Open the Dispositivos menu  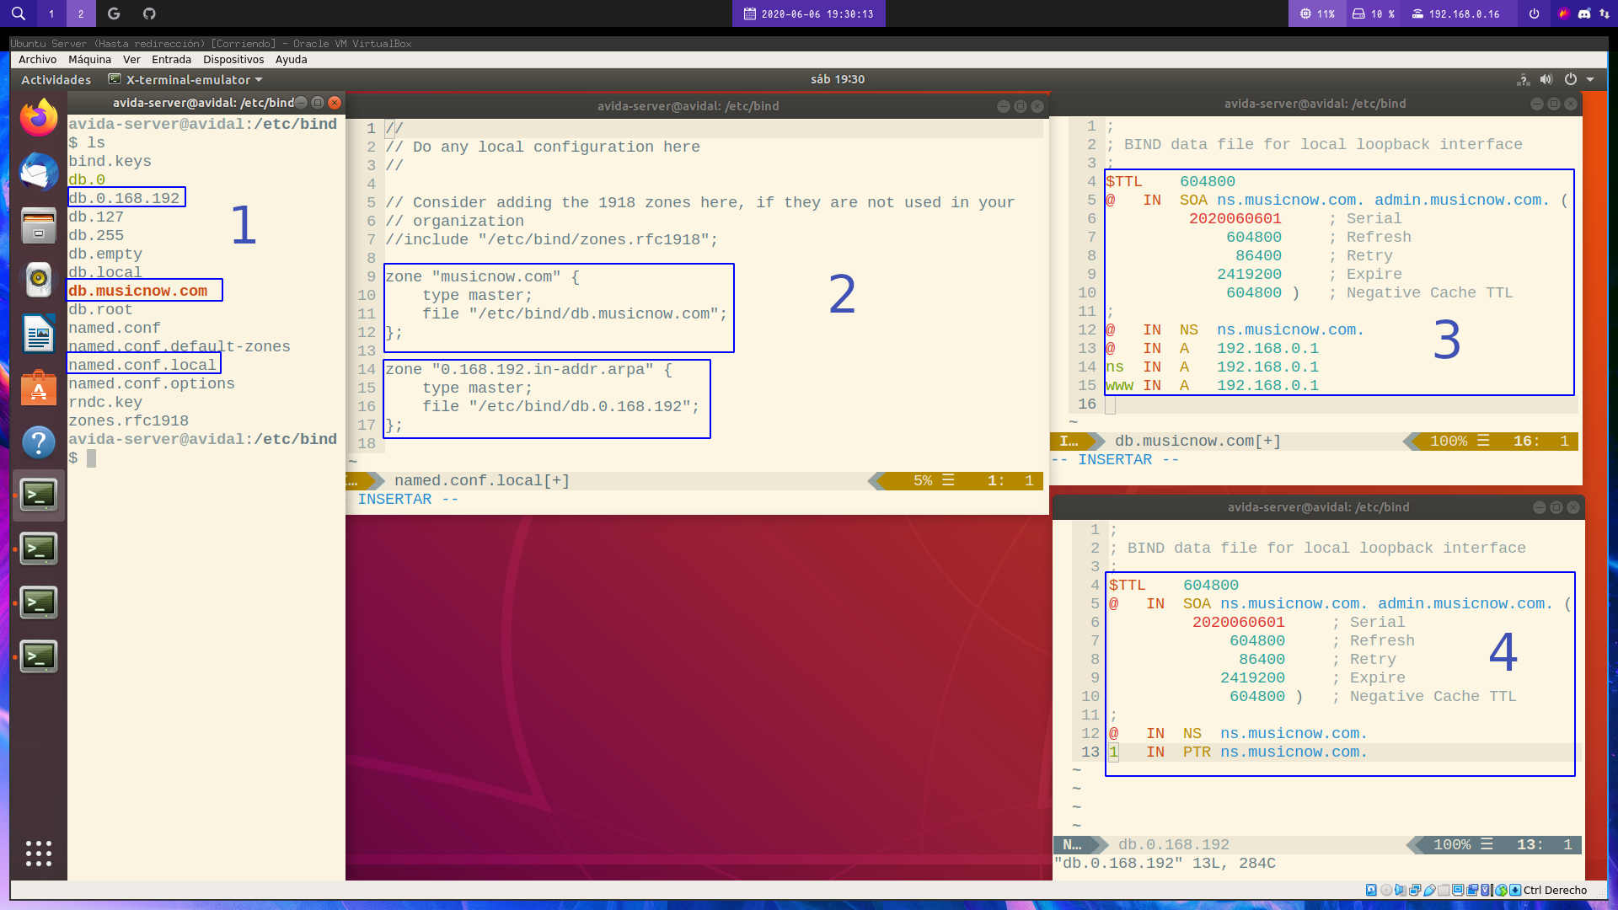point(233,60)
